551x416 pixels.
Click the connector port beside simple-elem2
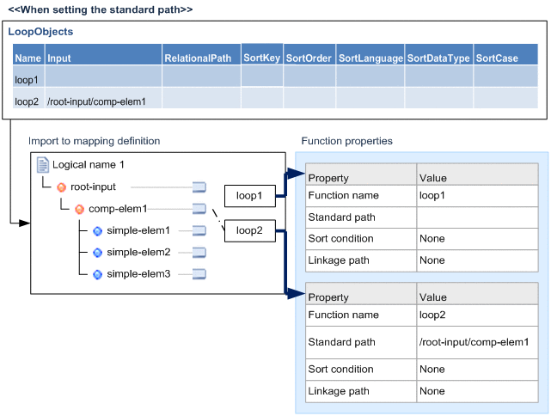pyautogui.click(x=199, y=253)
